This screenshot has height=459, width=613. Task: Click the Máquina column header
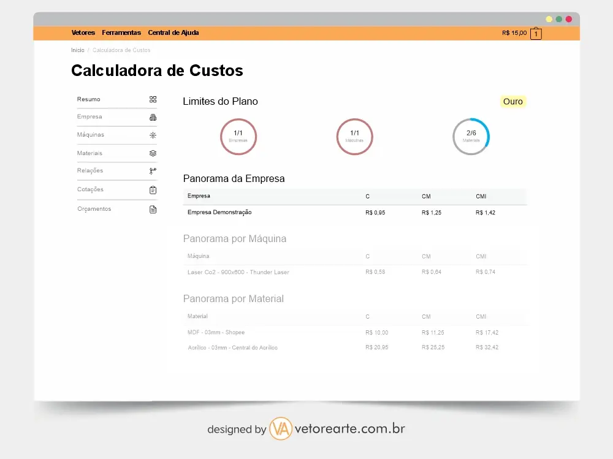click(198, 256)
